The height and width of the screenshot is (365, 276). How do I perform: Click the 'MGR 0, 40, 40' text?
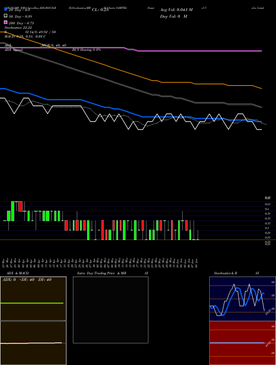coord(54,45)
